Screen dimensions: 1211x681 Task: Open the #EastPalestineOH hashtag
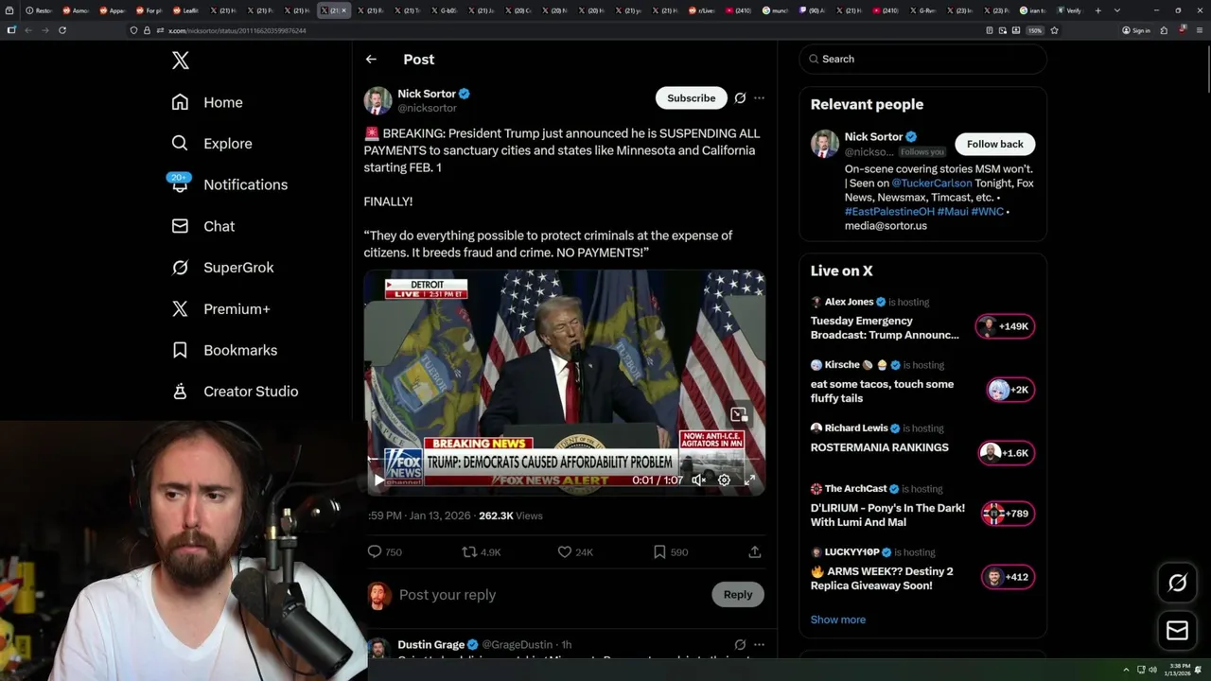pos(888,212)
